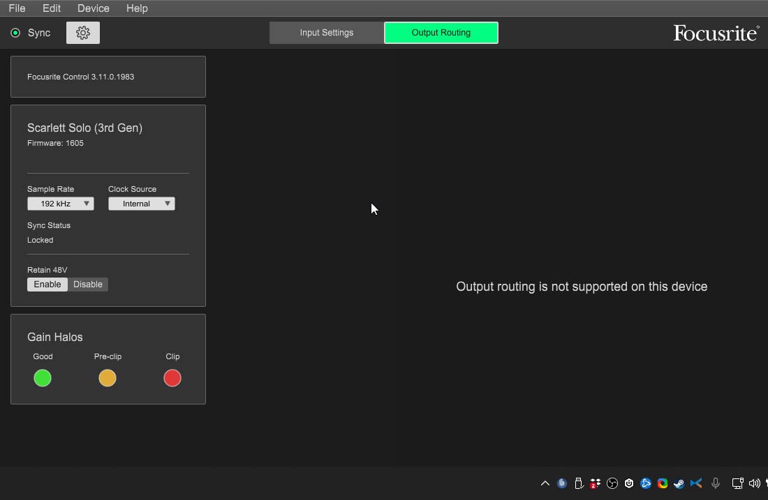Open the blue circular tray icon beside Steam's neighbor
Image resolution: width=768 pixels, height=500 pixels.
pos(646,483)
